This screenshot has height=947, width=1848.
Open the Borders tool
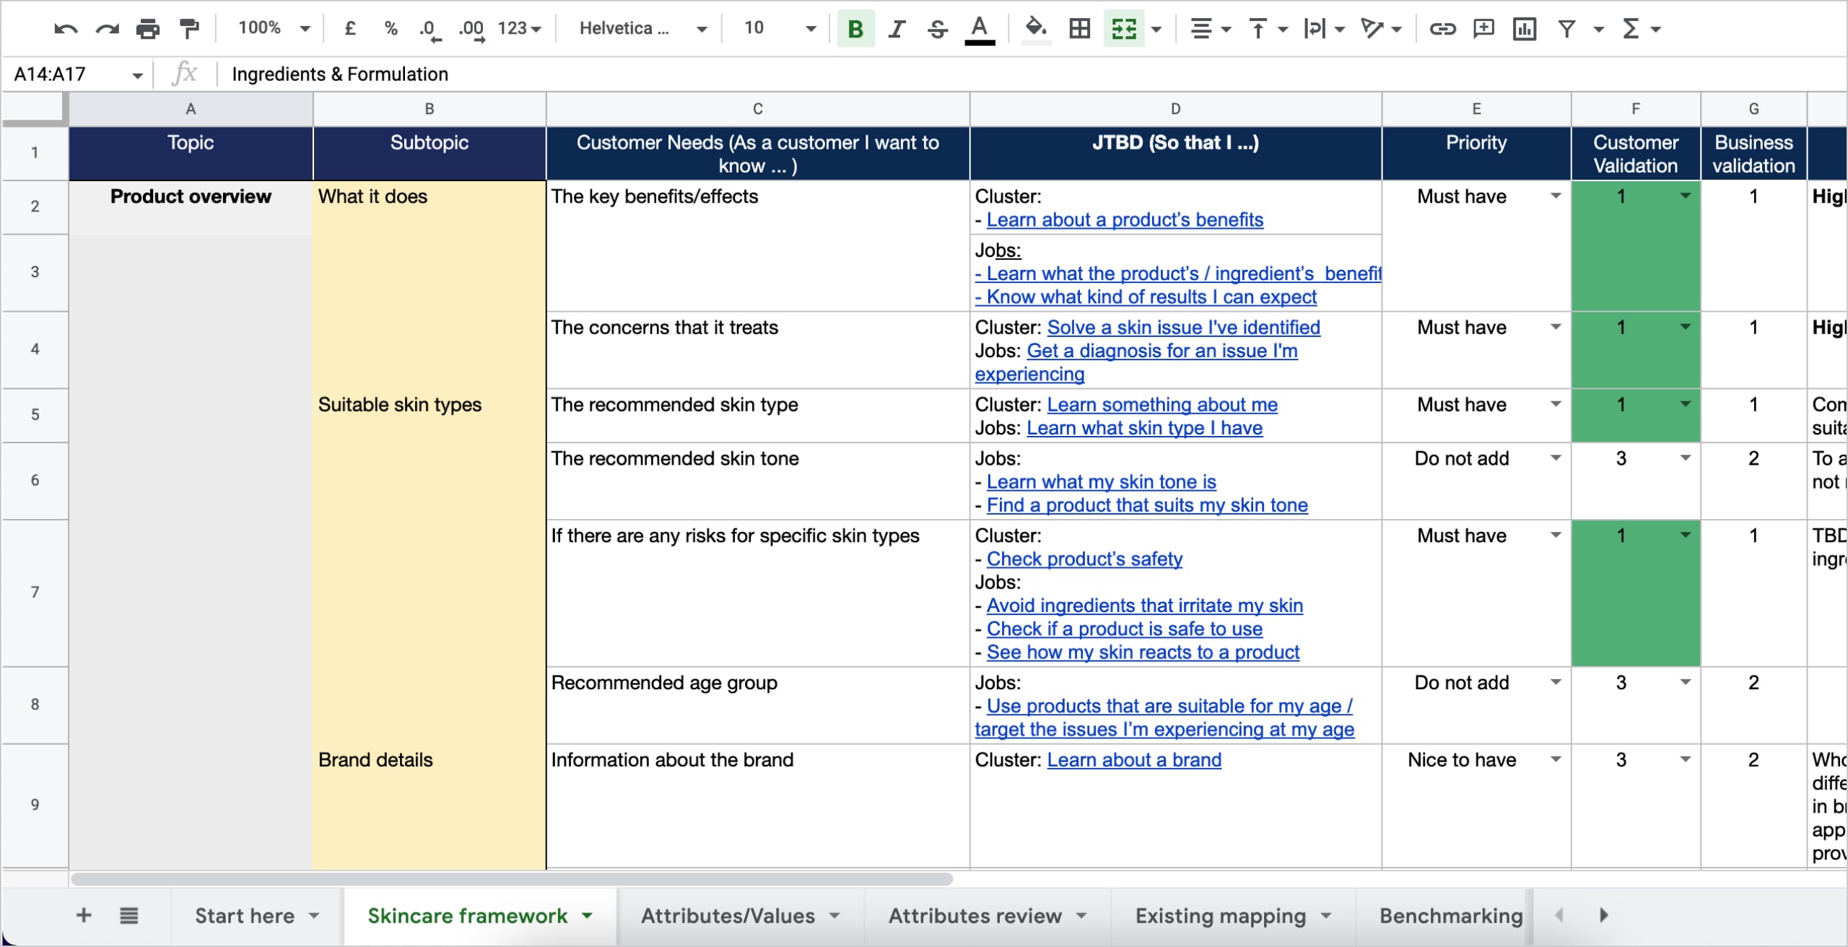click(x=1079, y=29)
